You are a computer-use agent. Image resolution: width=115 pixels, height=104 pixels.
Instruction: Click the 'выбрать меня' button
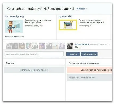[89, 54]
